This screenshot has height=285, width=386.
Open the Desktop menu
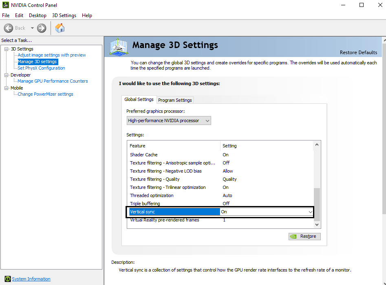point(37,15)
